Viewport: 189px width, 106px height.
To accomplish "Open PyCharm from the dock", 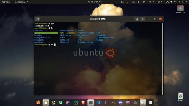I will point(76,102).
